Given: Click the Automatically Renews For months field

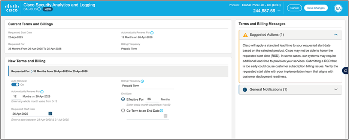Looking at the screenshot, I should pyautogui.click(x=16, y=96).
